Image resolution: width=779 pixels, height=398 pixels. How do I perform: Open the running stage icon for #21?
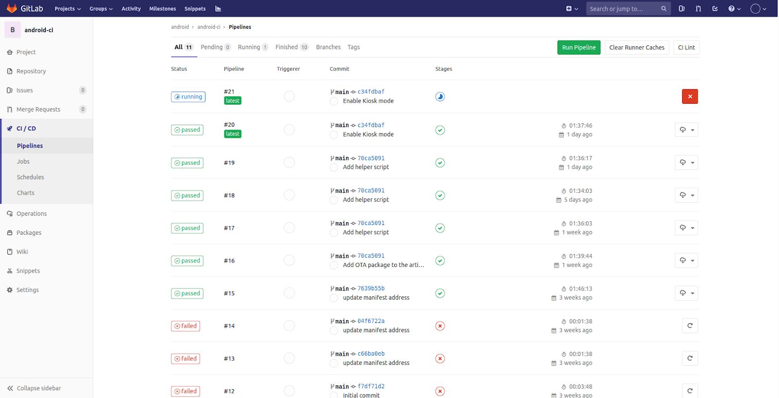(x=440, y=96)
